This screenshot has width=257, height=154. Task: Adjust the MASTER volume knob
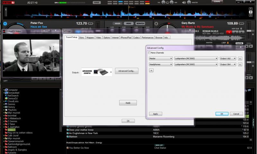click(x=189, y=3)
